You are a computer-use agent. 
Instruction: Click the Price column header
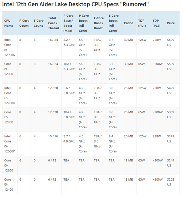171,23
